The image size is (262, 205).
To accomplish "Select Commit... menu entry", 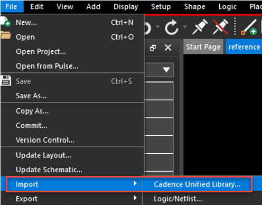I will click(72, 126).
